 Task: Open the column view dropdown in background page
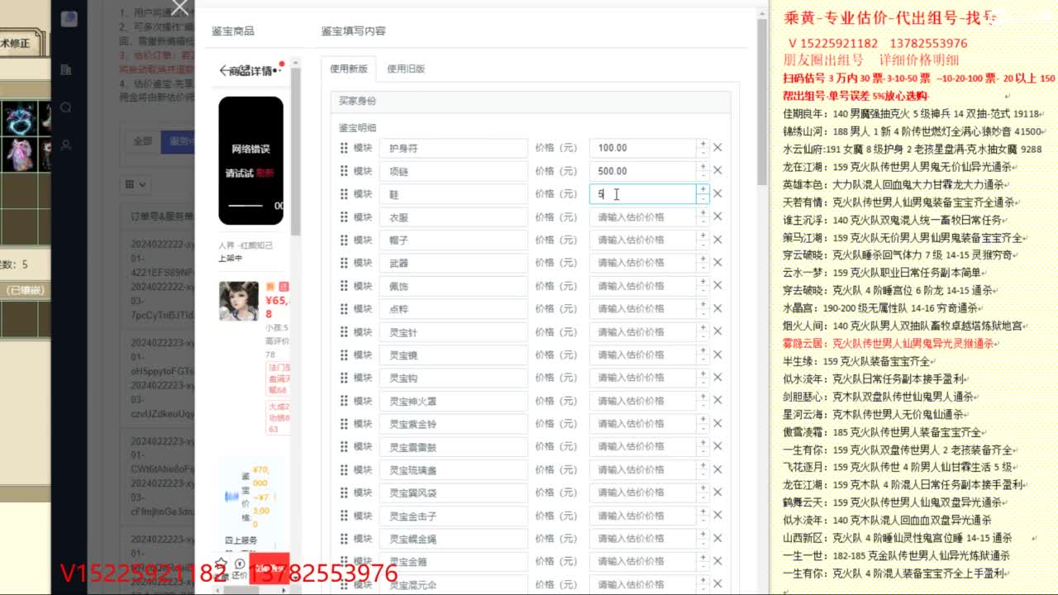pos(135,184)
